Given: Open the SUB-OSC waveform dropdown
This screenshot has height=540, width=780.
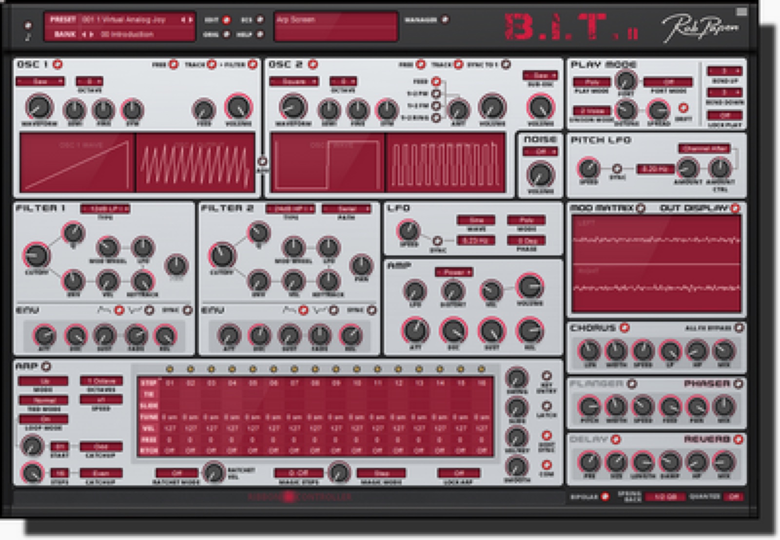Looking at the screenshot, I should point(541,76).
